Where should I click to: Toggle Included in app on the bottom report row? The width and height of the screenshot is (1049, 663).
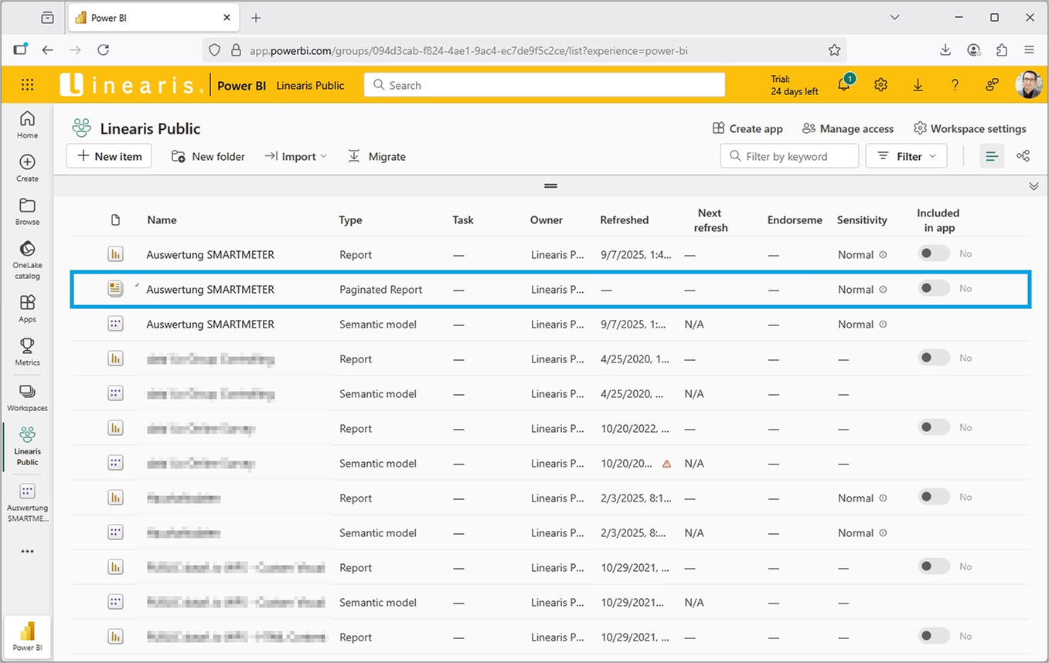pos(933,635)
